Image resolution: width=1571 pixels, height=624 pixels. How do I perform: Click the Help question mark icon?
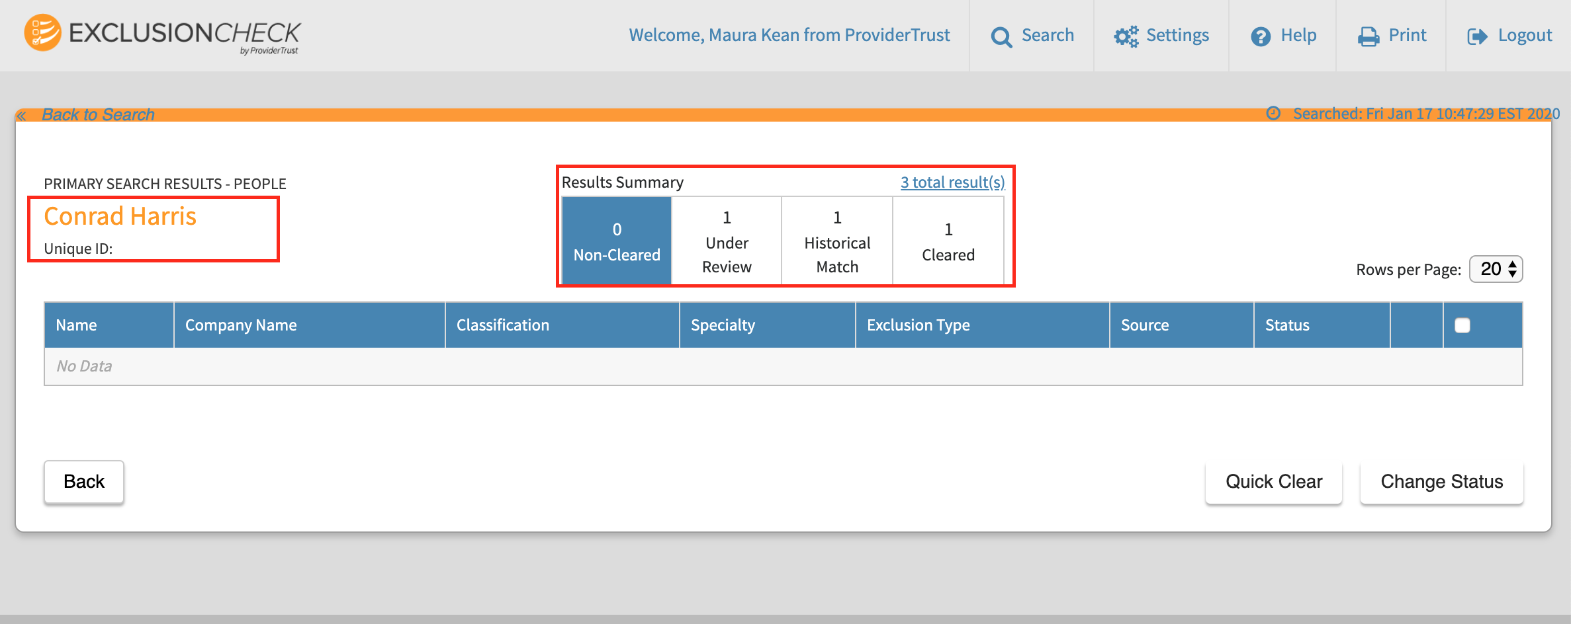point(1260,36)
